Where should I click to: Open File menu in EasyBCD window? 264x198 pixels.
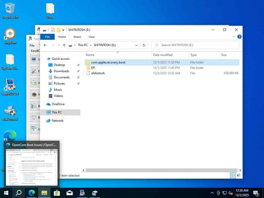32,46
